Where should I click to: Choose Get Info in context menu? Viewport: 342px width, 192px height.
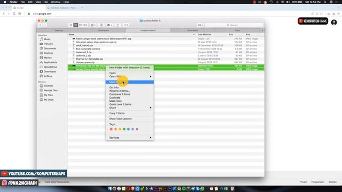(x=129, y=87)
